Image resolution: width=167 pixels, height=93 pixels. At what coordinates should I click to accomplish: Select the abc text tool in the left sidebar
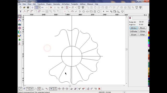20,24
